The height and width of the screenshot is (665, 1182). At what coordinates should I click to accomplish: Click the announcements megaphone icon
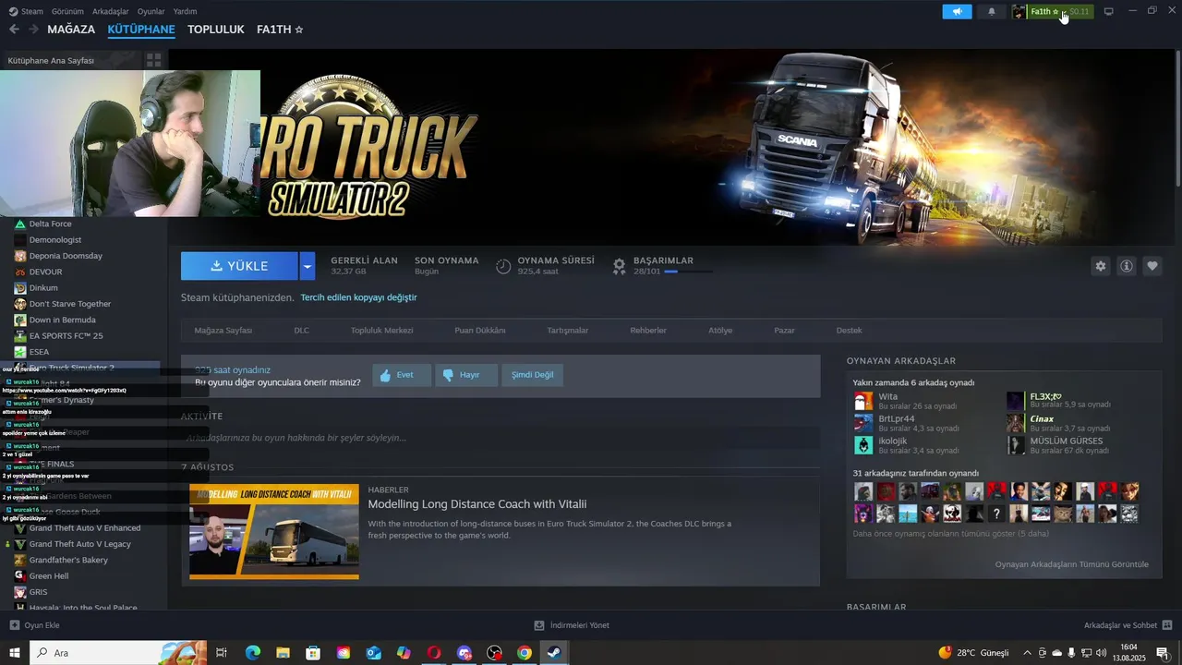(x=957, y=11)
